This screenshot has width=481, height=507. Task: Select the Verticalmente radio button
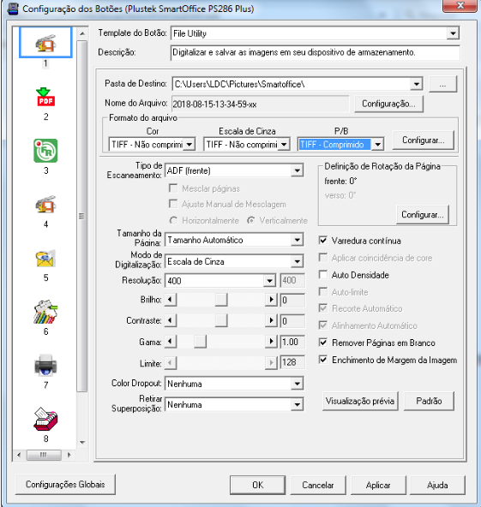click(x=251, y=220)
